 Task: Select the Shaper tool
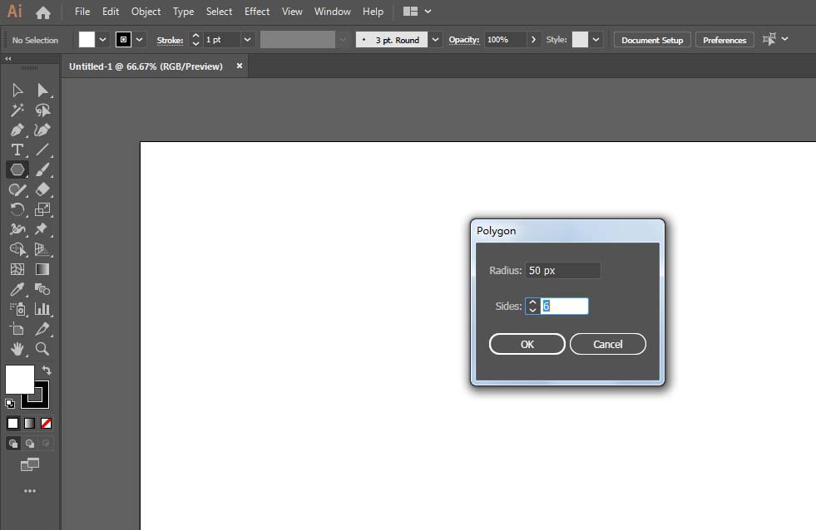[x=17, y=189]
